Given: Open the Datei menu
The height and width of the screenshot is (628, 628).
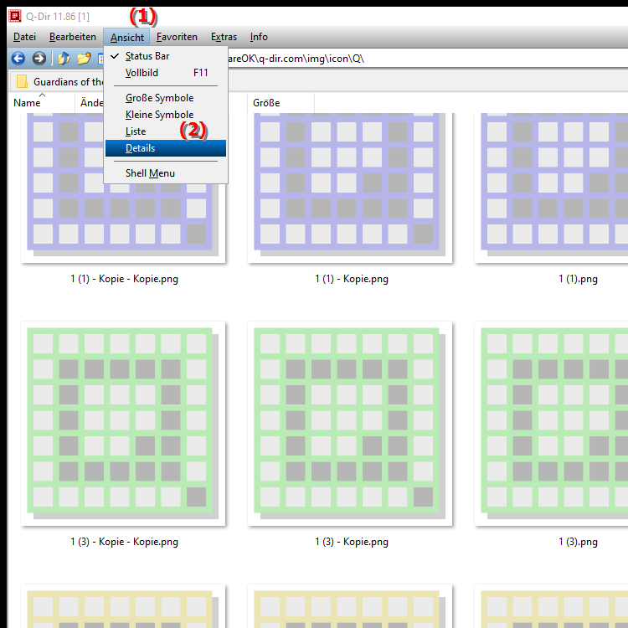Looking at the screenshot, I should [24, 37].
